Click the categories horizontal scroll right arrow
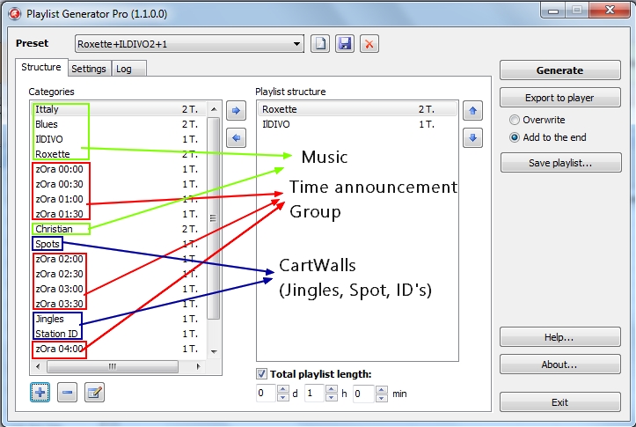636x427 pixels. click(198, 366)
